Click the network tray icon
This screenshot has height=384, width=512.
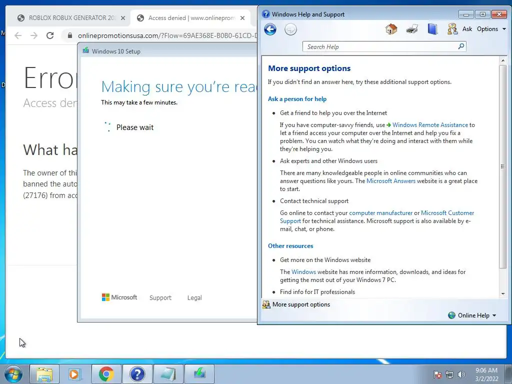[x=449, y=374]
